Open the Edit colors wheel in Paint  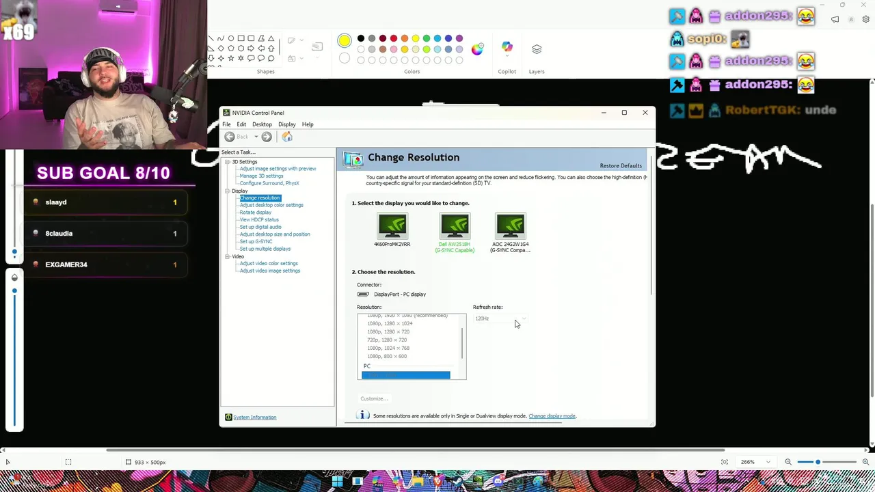477,49
